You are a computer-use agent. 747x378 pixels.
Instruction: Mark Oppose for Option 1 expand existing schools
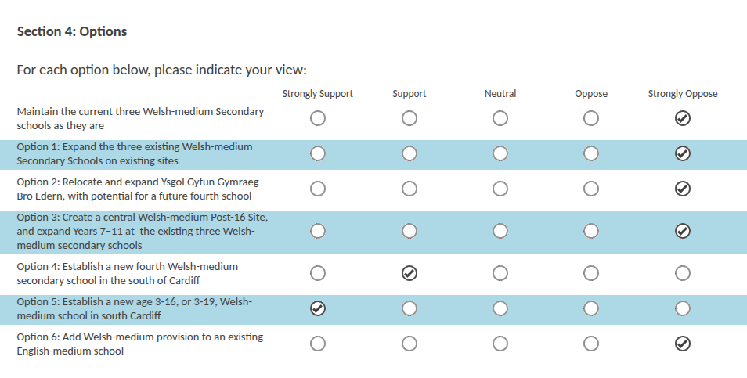(x=591, y=153)
